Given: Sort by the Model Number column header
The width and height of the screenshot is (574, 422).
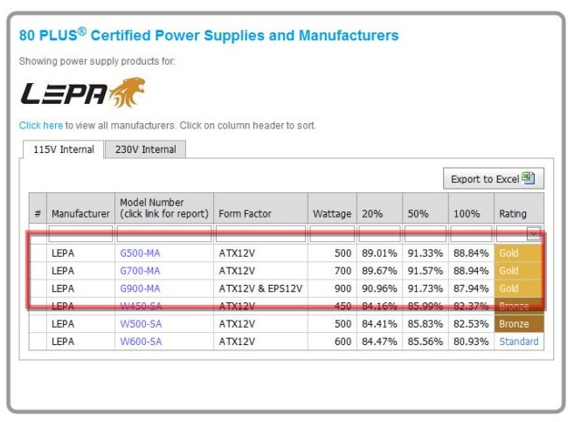Looking at the screenshot, I should click(x=164, y=208).
